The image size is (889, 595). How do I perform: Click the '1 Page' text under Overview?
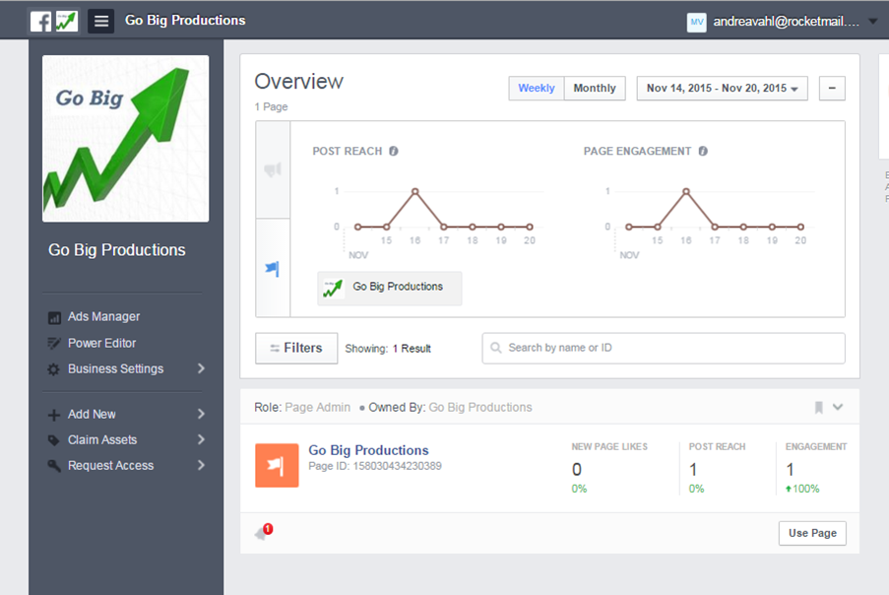[271, 106]
